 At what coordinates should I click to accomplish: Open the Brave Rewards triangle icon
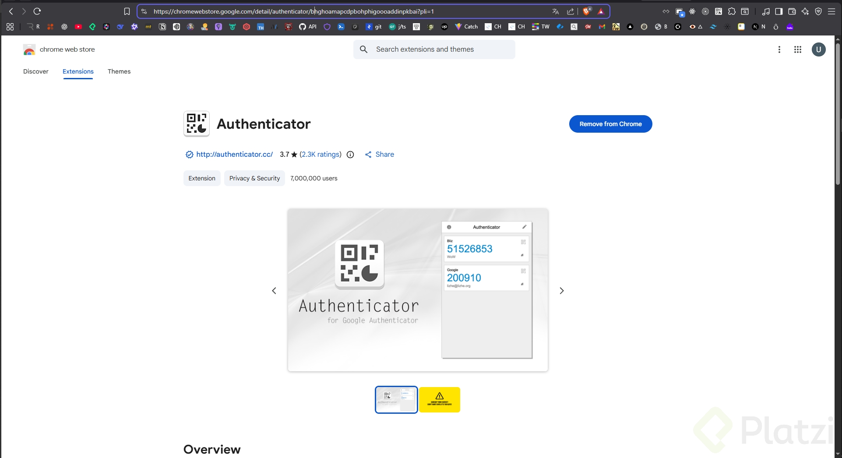[601, 11]
